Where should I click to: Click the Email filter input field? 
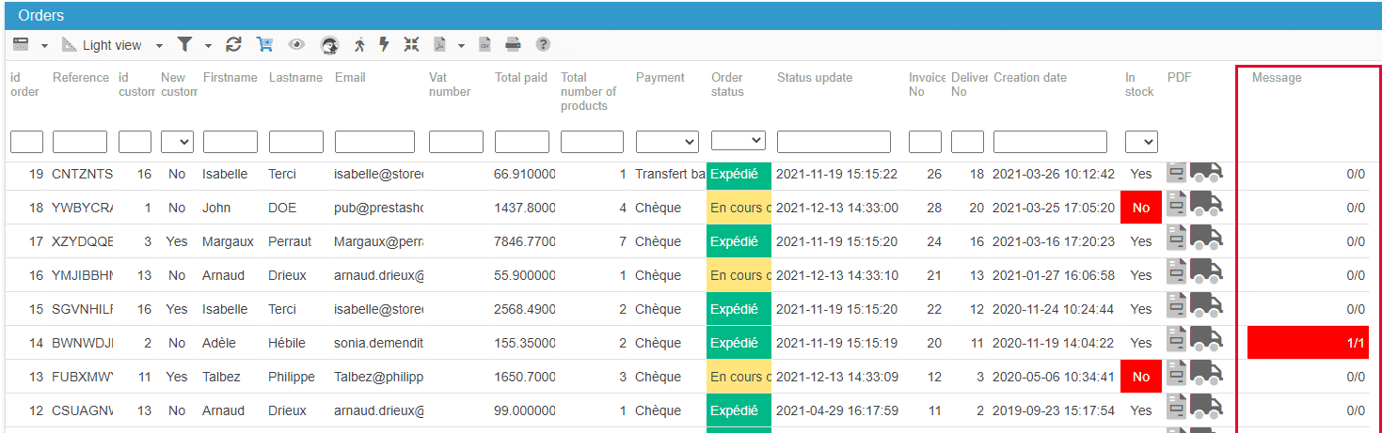[x=374, y=142]
